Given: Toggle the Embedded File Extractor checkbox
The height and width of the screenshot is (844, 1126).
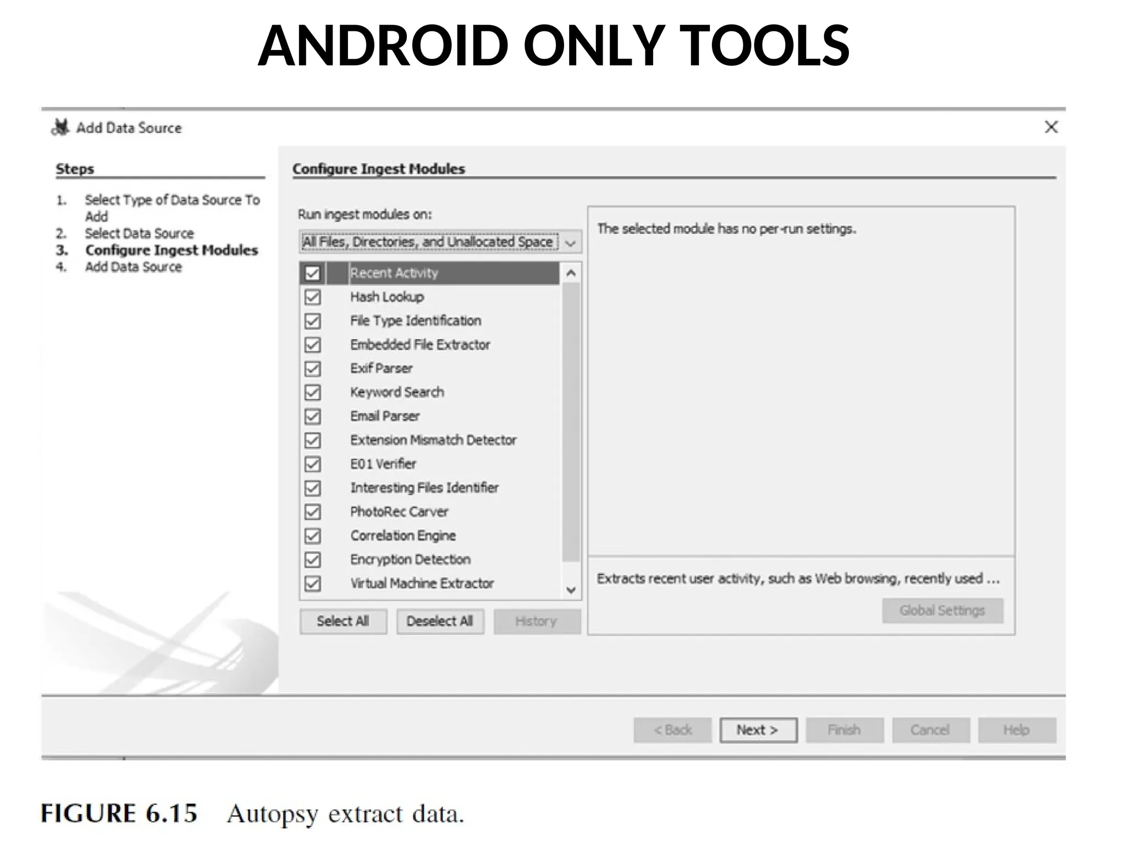Looking at the screenshot, I should coord(312,345).
